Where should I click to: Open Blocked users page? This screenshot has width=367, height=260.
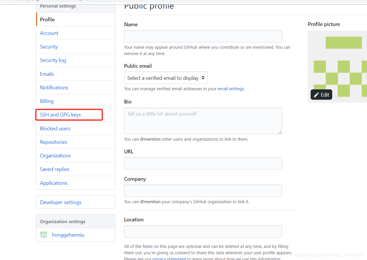pos(55,129)
